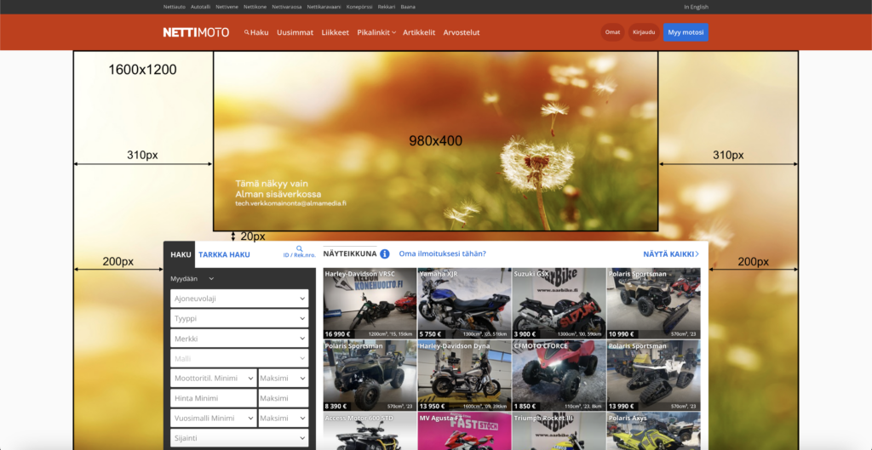
Task: Open the Nettikone site link
Action: click(255, 7)
